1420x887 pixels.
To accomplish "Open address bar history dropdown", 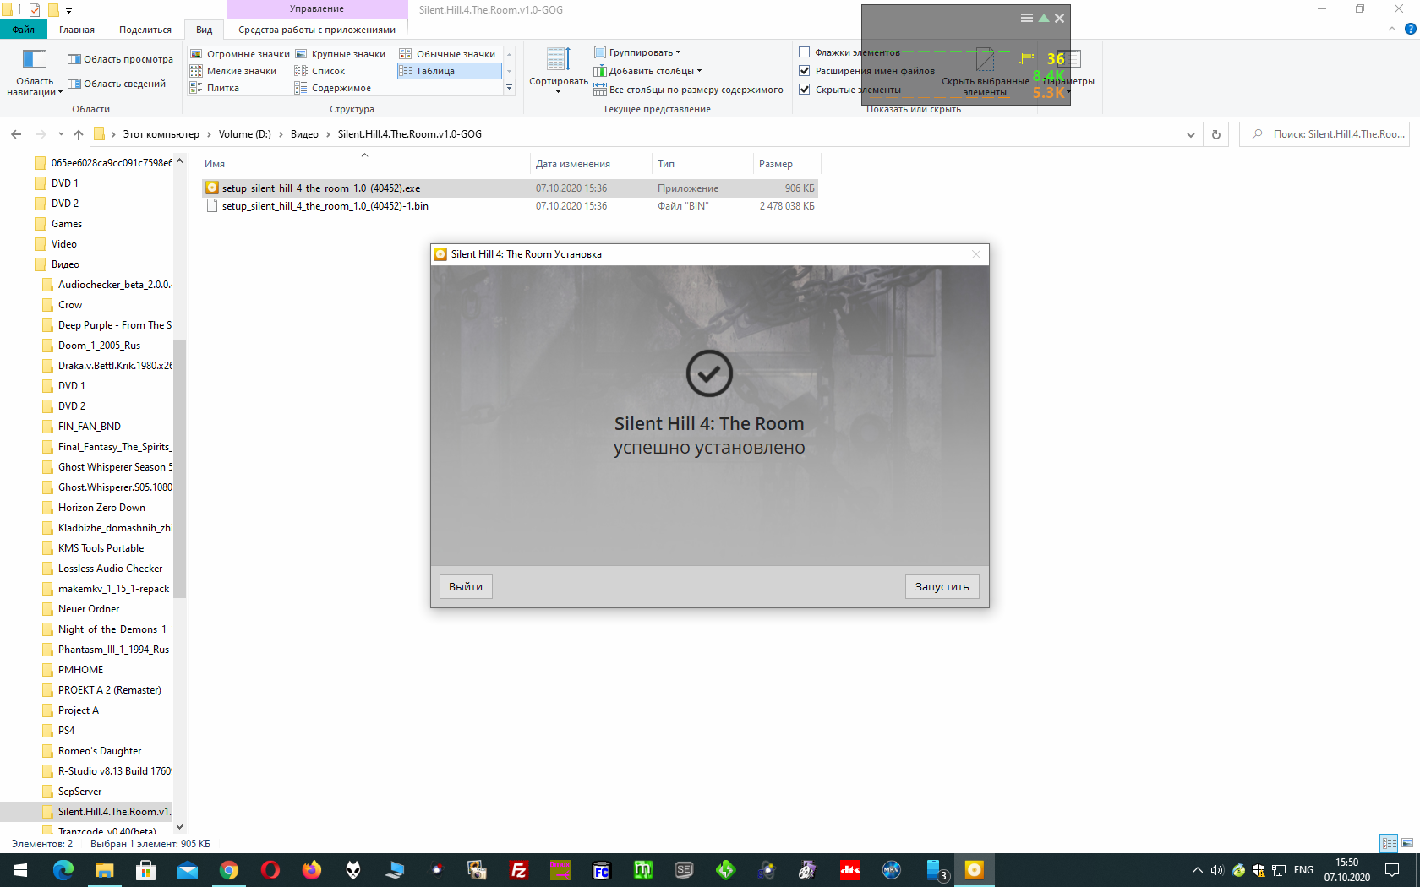I will [1191, 134].
